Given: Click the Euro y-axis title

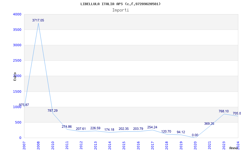Looking at the screenshot, I should [x=15, y=76].
